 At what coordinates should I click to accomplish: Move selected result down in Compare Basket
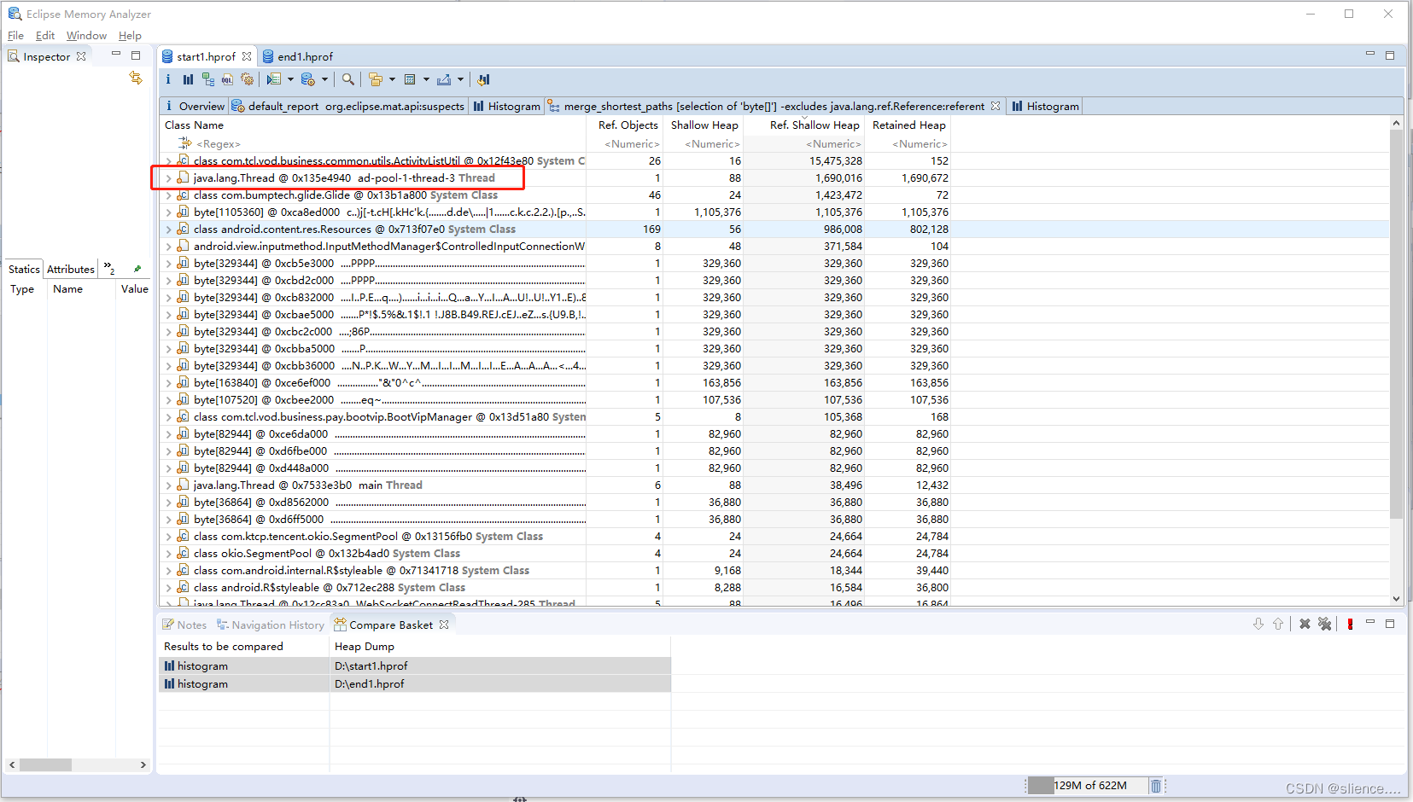1258,624
